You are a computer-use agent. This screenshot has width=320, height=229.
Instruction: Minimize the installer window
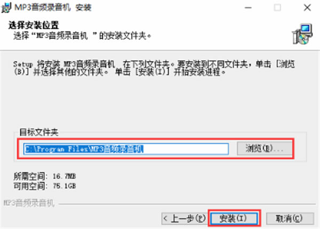pyautogui.click(x=248, y=8)
